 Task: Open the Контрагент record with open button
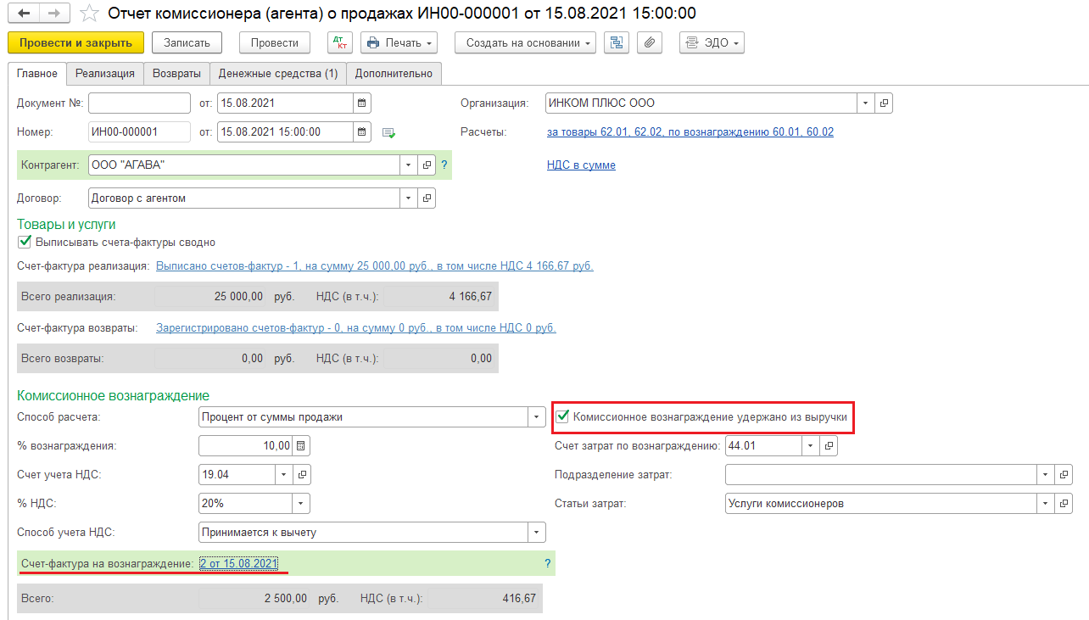tap(427, 165)
